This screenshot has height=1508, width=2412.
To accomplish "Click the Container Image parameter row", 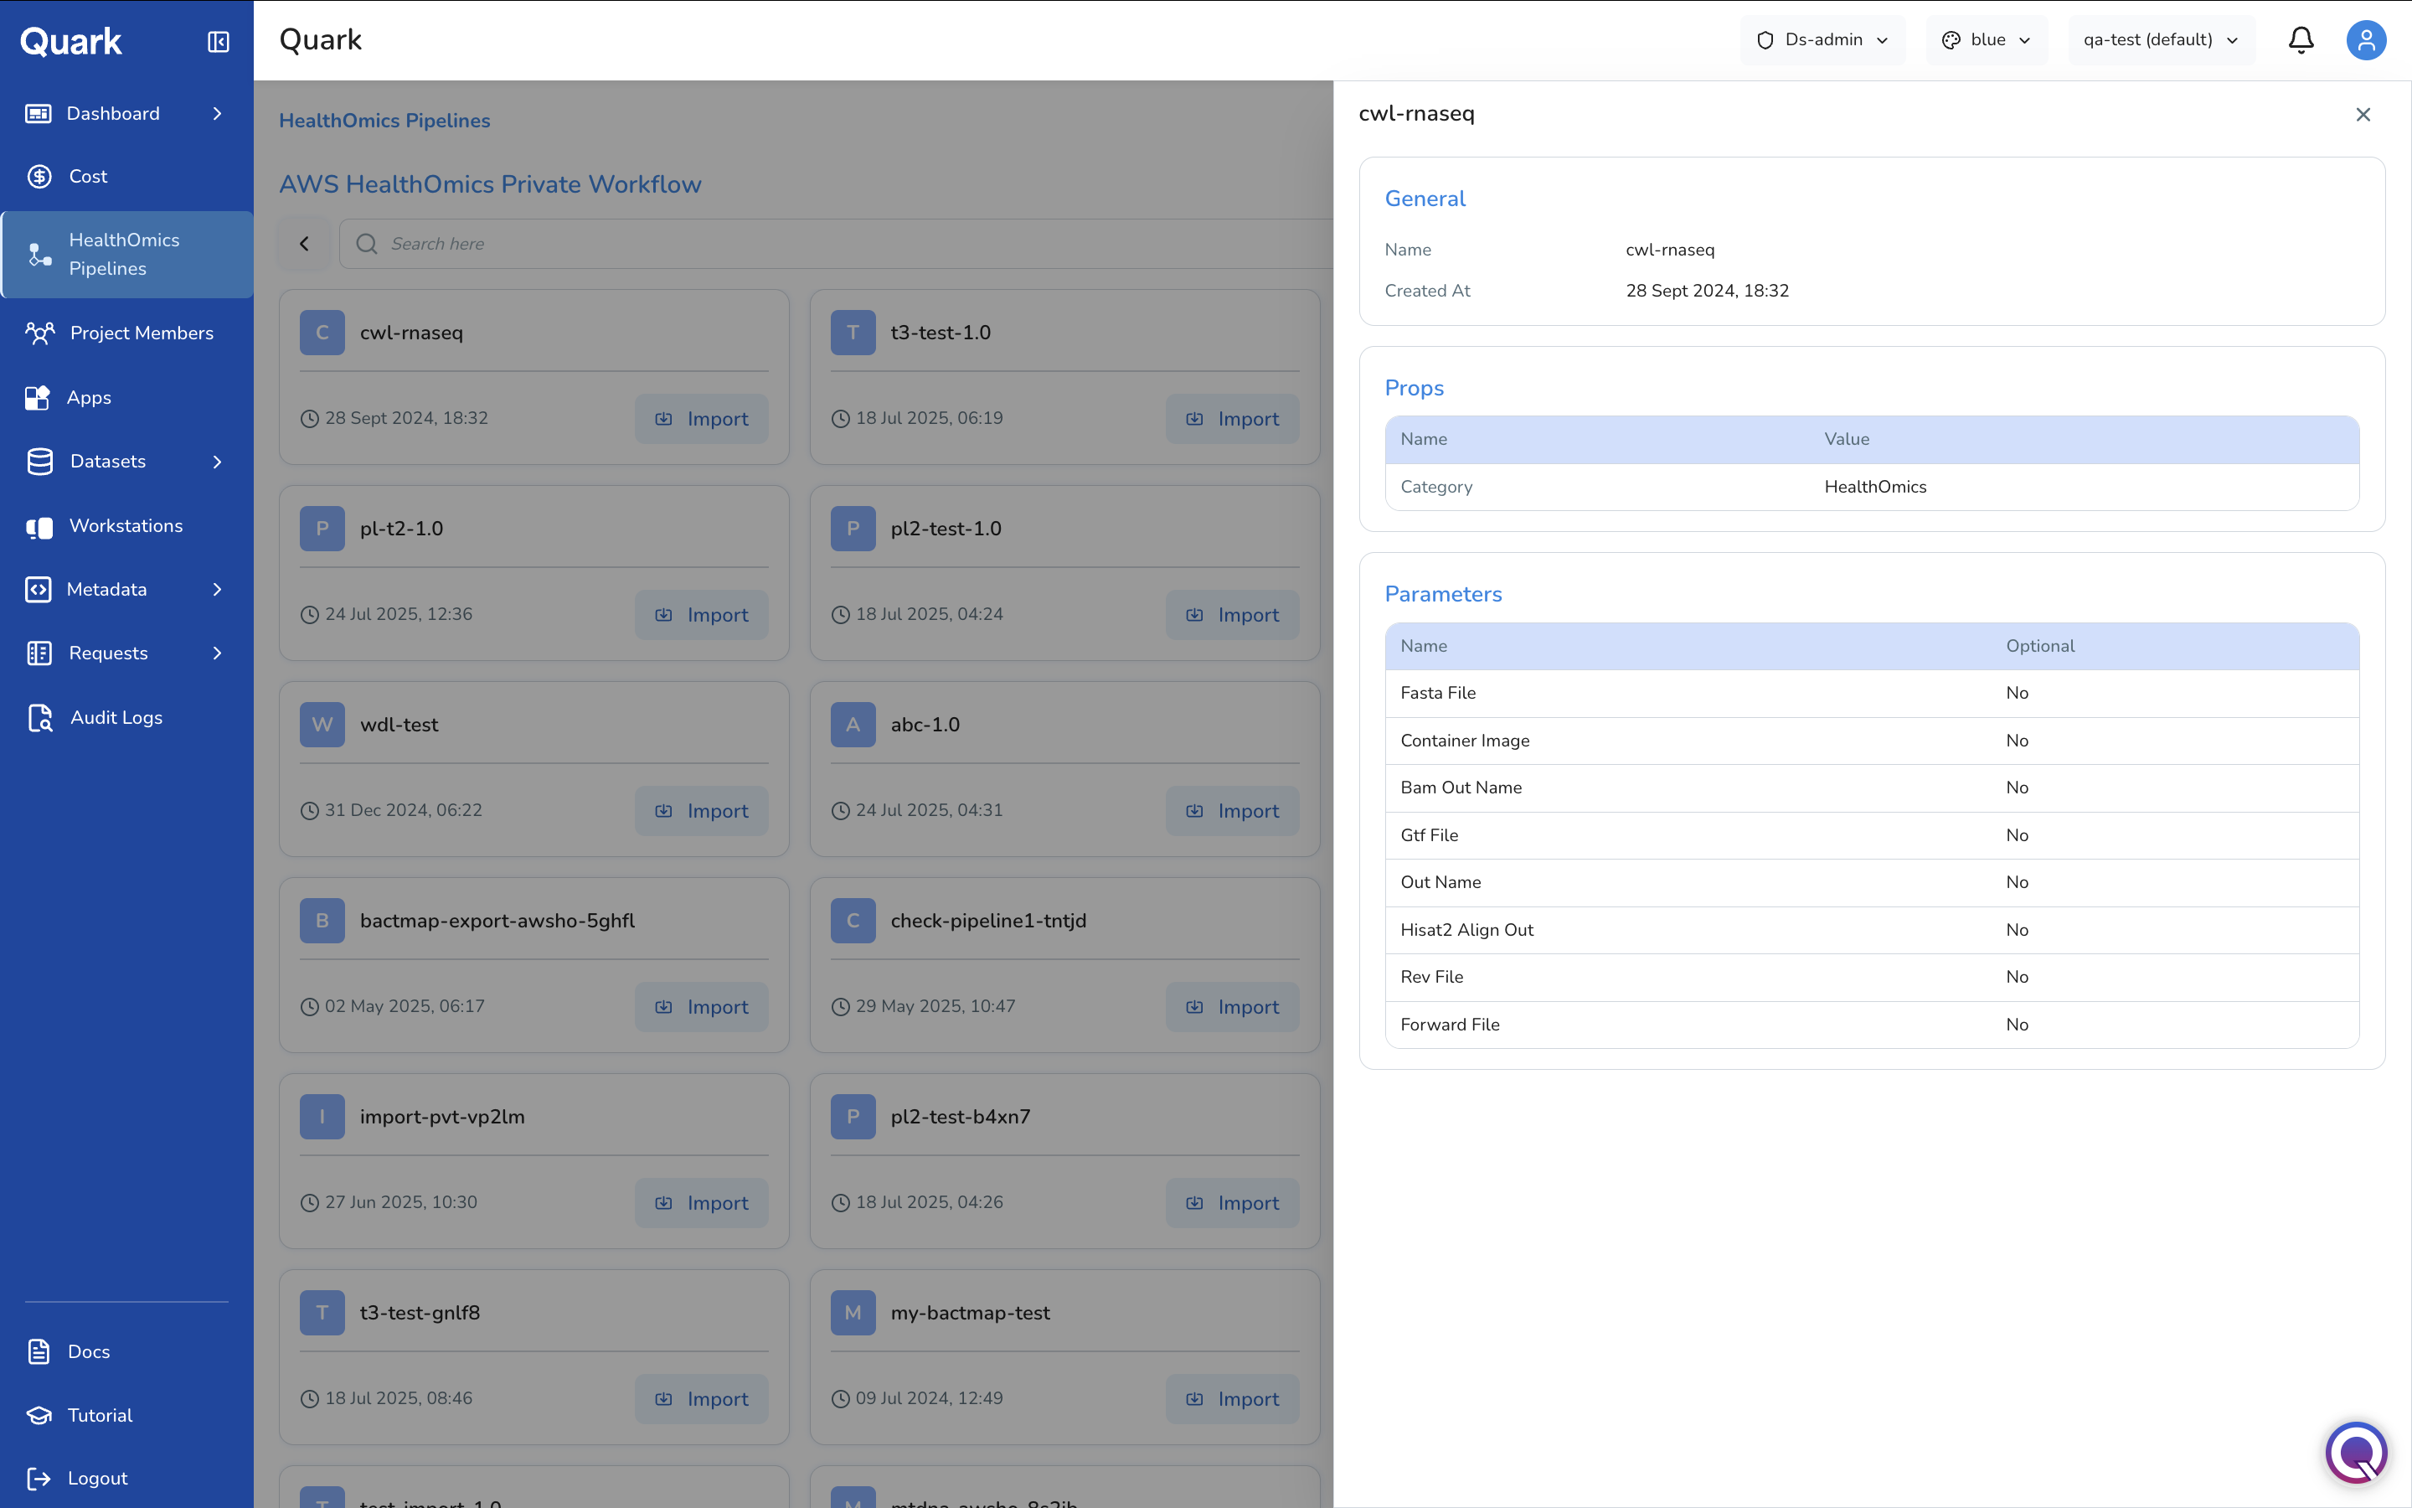I will 1872,741.
